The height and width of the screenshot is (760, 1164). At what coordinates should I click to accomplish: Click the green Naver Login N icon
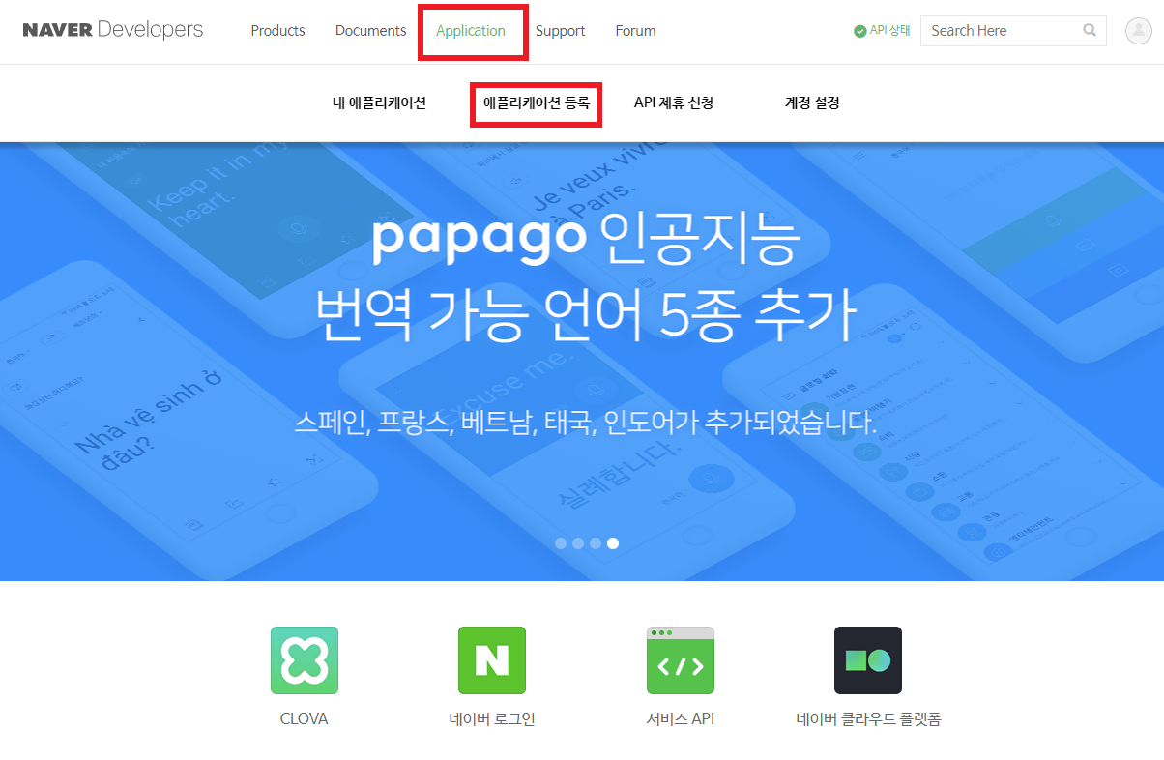coord(492,660)
